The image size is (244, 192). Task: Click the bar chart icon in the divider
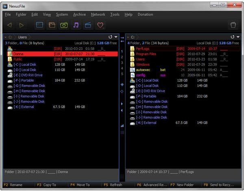pyautogui.click(x=122, y=126)
